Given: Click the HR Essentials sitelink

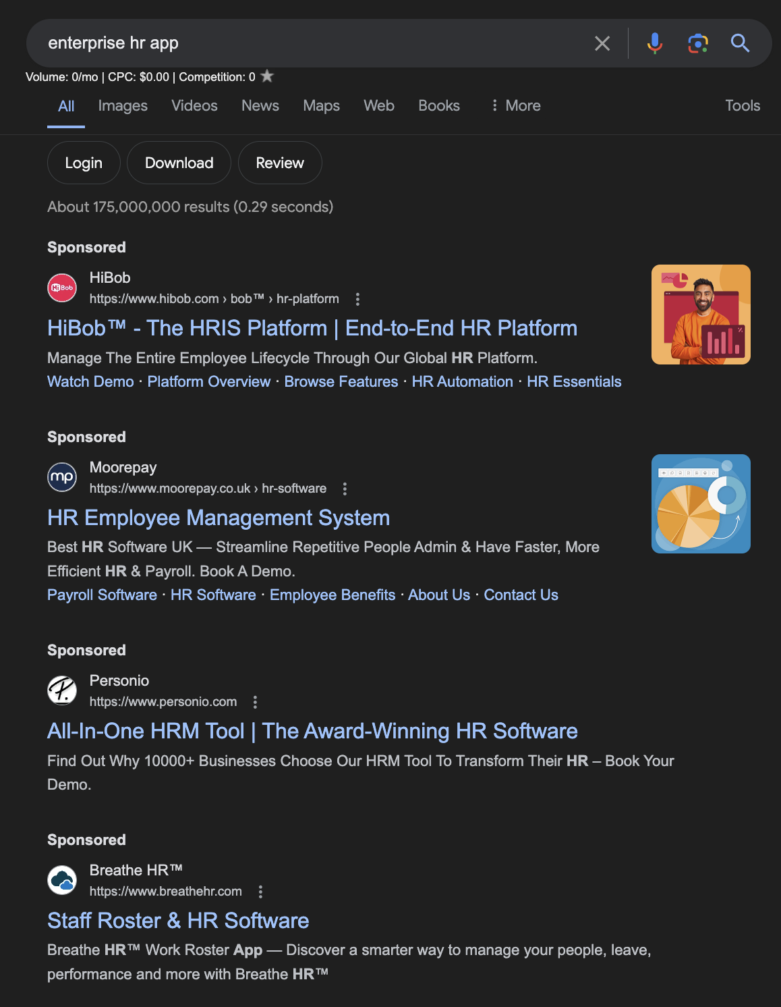Looking at the screenshot, I should pos(574,381).
